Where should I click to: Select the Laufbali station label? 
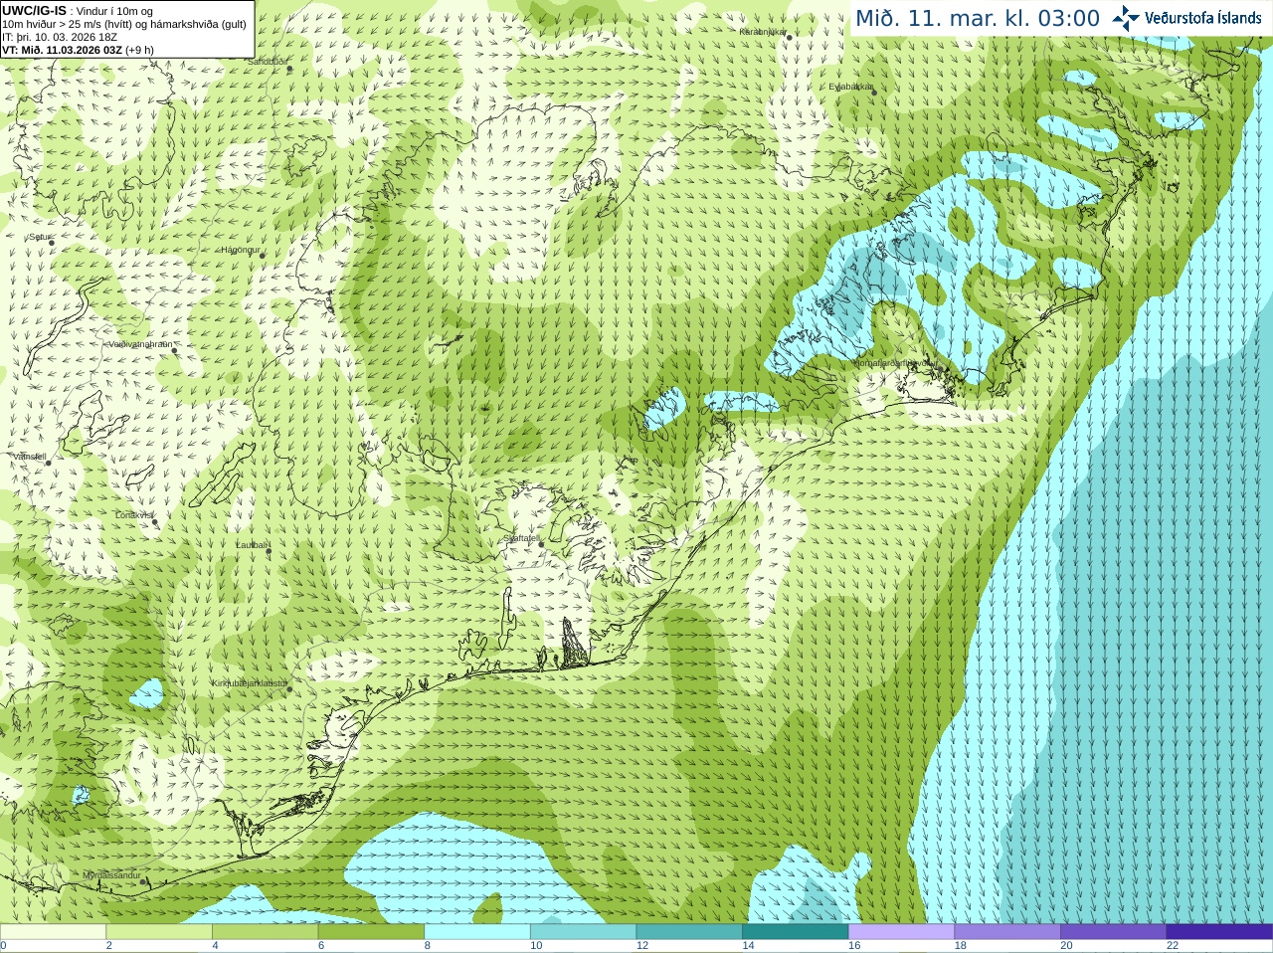253,545
